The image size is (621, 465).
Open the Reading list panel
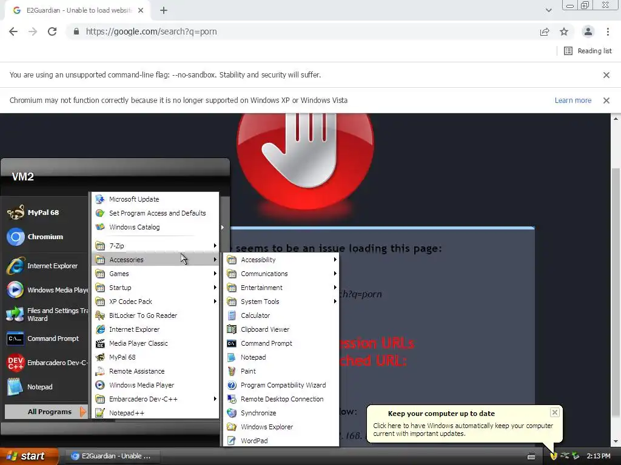click(588, 51)
